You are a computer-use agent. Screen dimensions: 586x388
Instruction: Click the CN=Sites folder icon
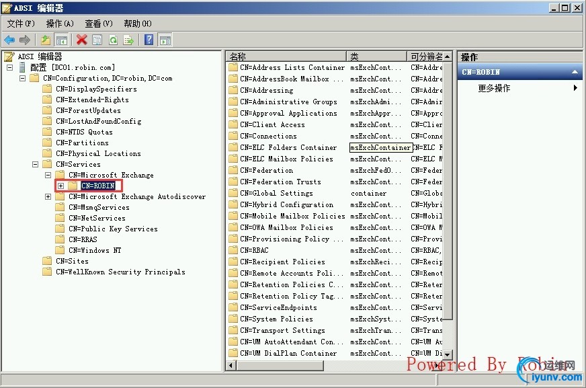pyautogui.click(x=47, y=261)
